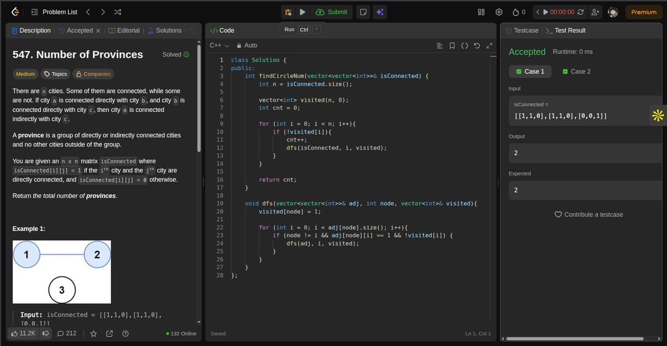667x346 pixels.
Task: Bookmark the code with the bookmark icon
Action: (x=452, y=46)
